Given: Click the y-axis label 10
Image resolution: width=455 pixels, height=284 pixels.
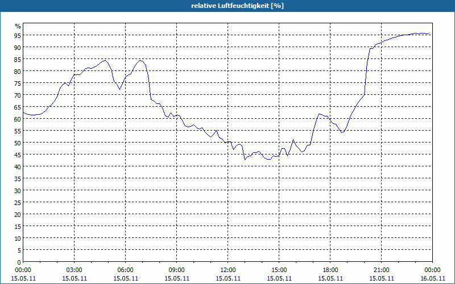Looking at the screenshot, I should point(18,238).
